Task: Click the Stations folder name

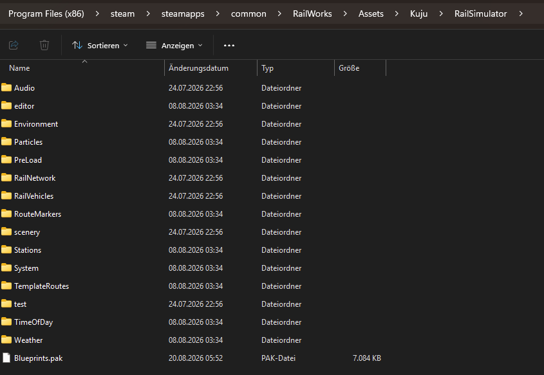Action: click(28, 250)
